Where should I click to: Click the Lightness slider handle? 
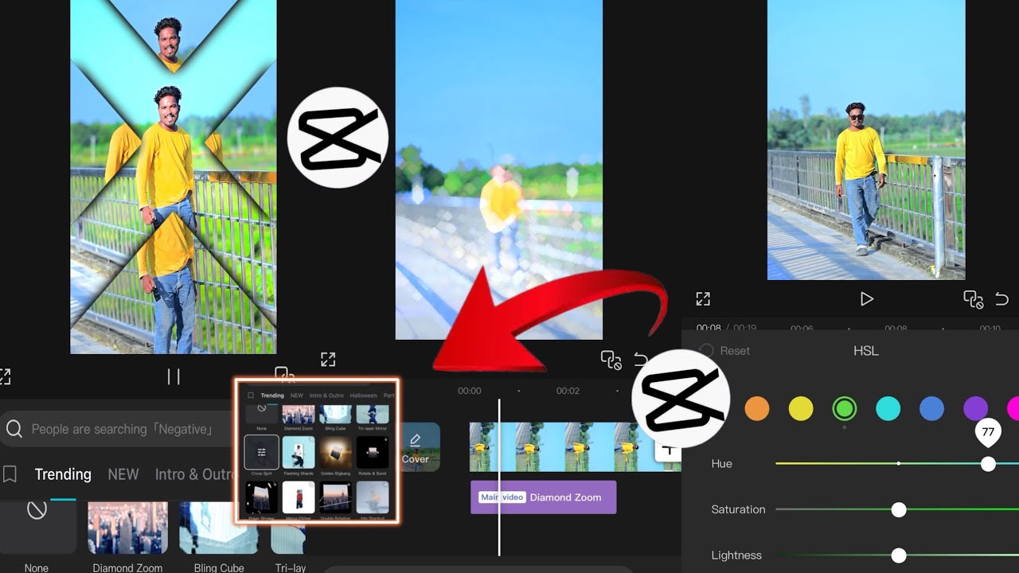[899, 555]
